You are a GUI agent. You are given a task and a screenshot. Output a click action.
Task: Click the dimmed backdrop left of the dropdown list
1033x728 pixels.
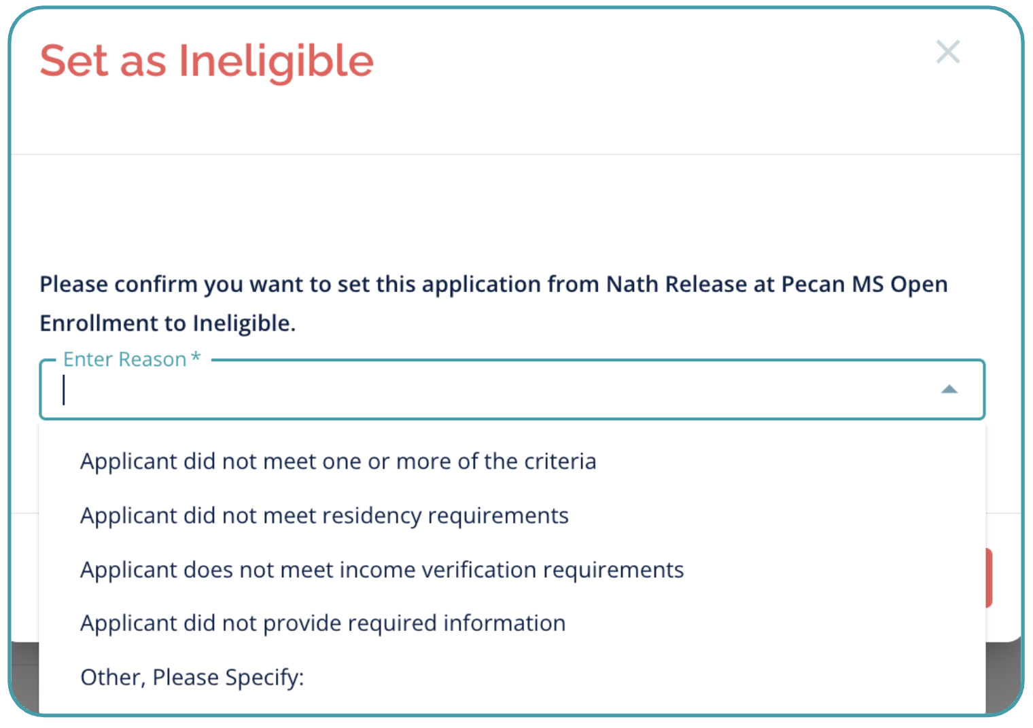coord(24,679)
